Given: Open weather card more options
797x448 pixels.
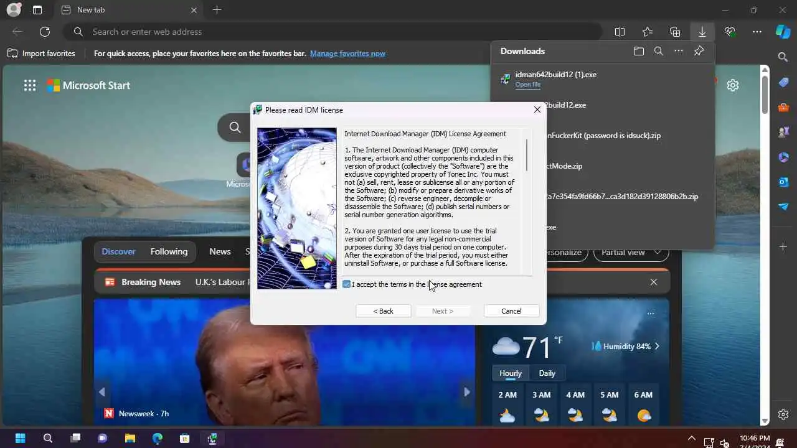Looking at the screenshot, I should coord(651,314).
